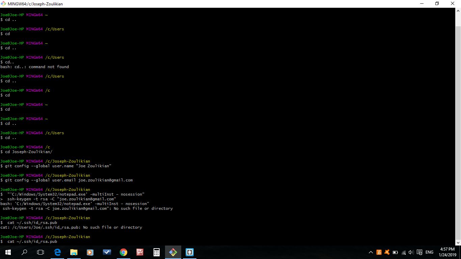Open the media player taskbar icon

point(90,252)
